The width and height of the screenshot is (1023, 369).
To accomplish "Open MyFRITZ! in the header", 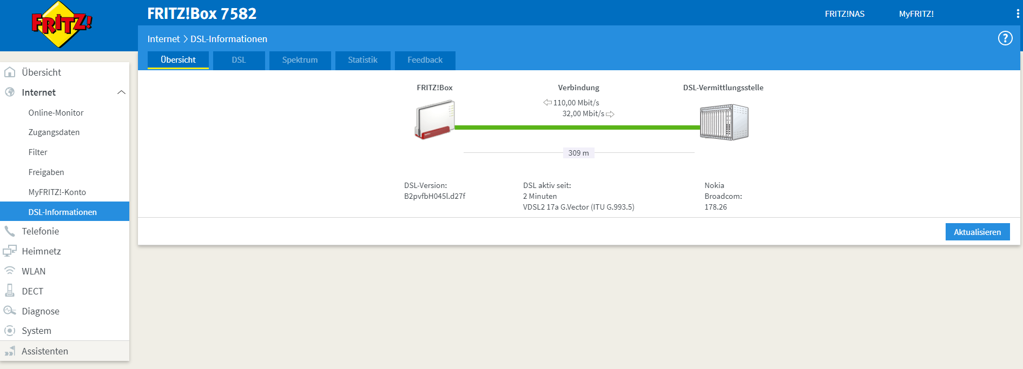I will click(916, 14).
